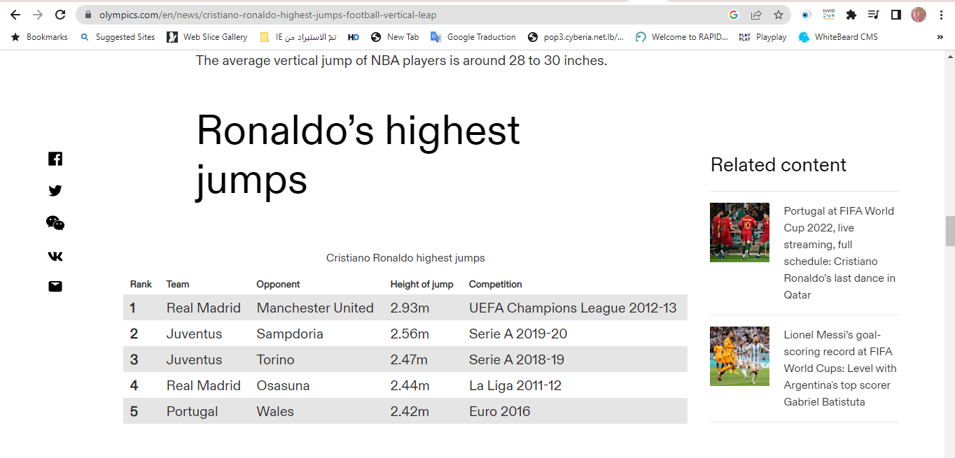Open the InVID extension

(829, 15)
